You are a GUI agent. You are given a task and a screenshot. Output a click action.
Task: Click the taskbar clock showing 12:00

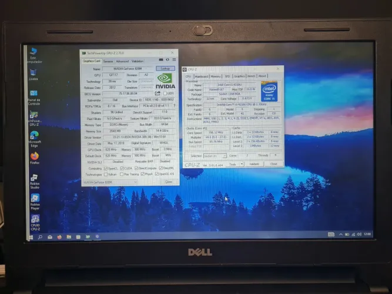(367, 234)
